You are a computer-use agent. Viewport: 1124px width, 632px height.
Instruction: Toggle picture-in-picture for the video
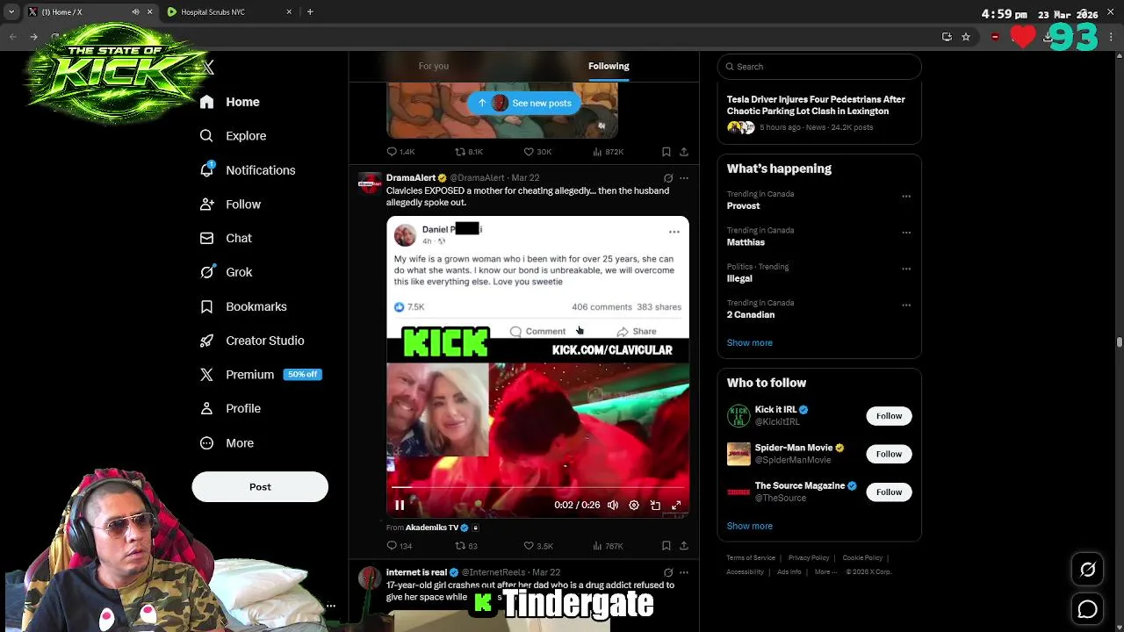[x=655, y=506]
